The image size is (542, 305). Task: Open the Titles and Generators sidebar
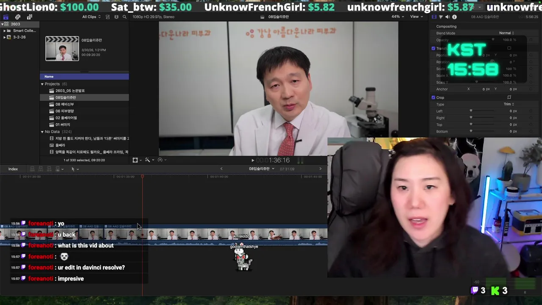point(30,17)
